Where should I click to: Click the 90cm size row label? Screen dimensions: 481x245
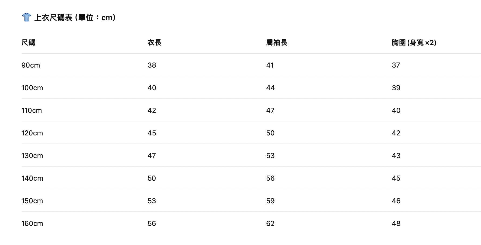[x=31, y=65]
